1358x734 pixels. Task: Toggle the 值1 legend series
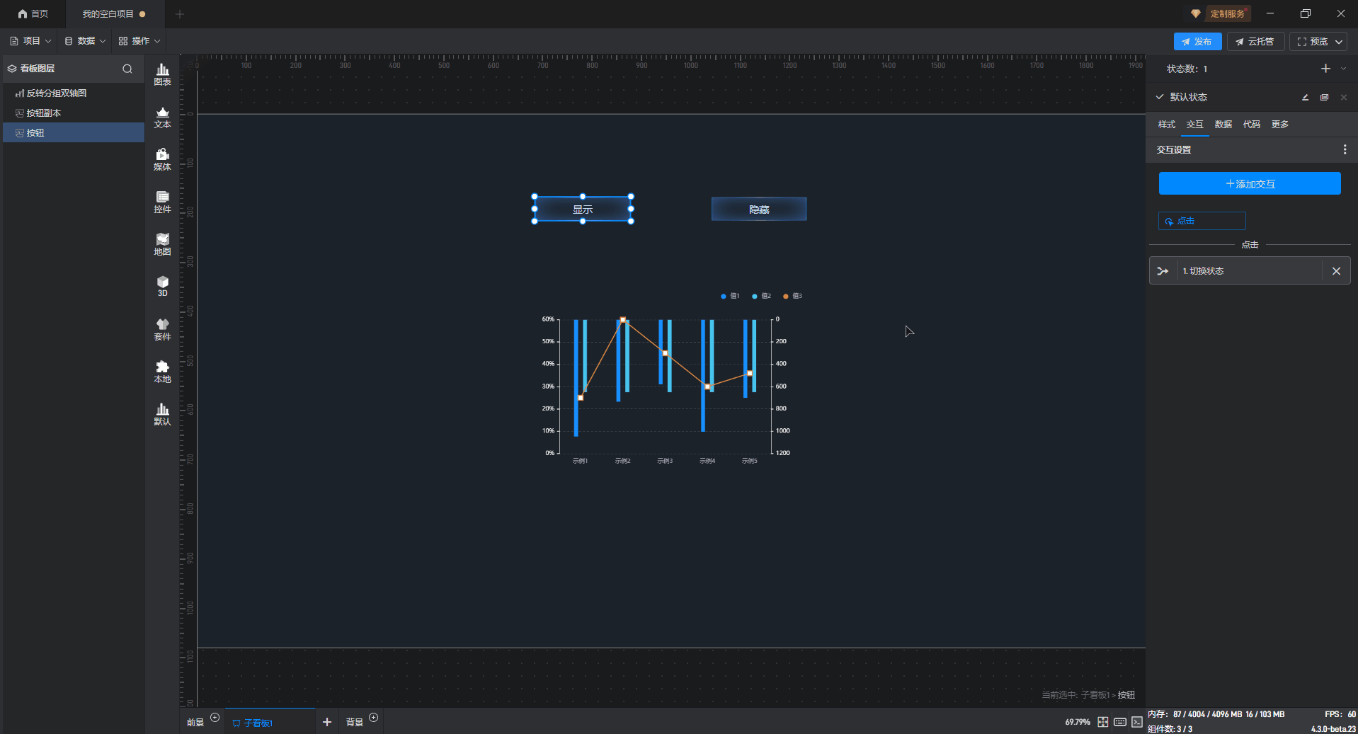730,296
